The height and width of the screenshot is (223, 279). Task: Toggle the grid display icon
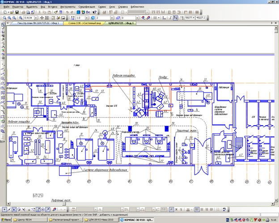click(x=155, y=18)
